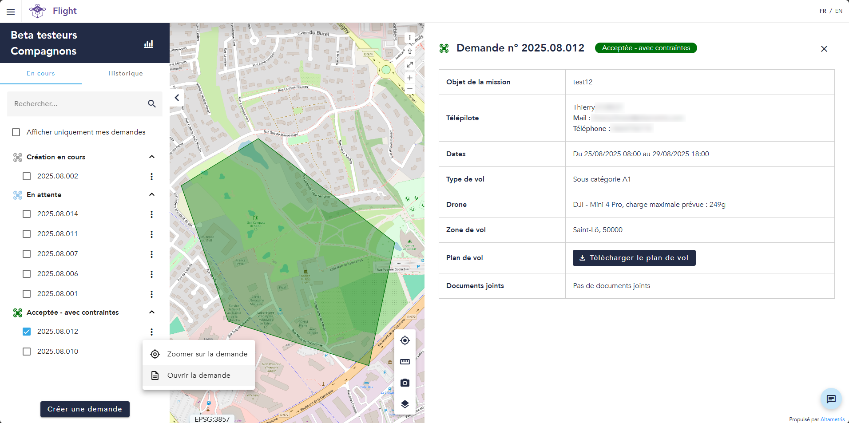Click 'Télécharger le plan de vol' button
The image size is (849, 423).
point(634,258)
